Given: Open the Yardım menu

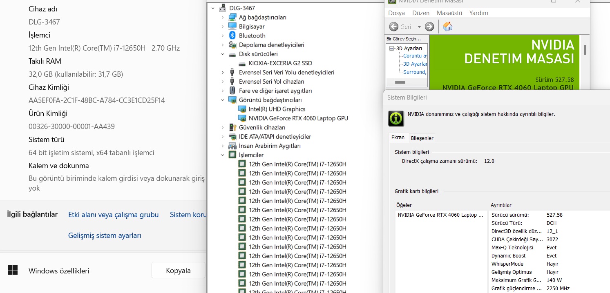Looking at the screenshot, I should (x=479, y=13).
